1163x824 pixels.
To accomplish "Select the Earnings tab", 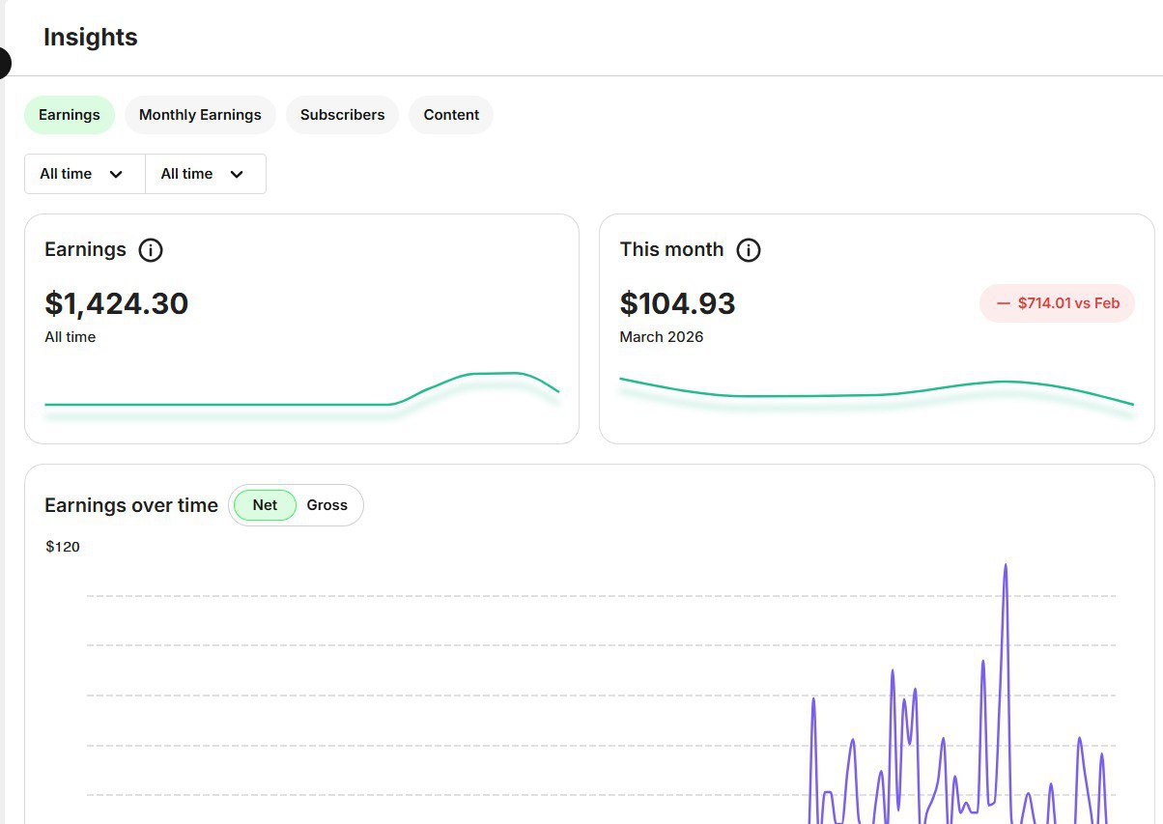I will [x=70, y=115].
